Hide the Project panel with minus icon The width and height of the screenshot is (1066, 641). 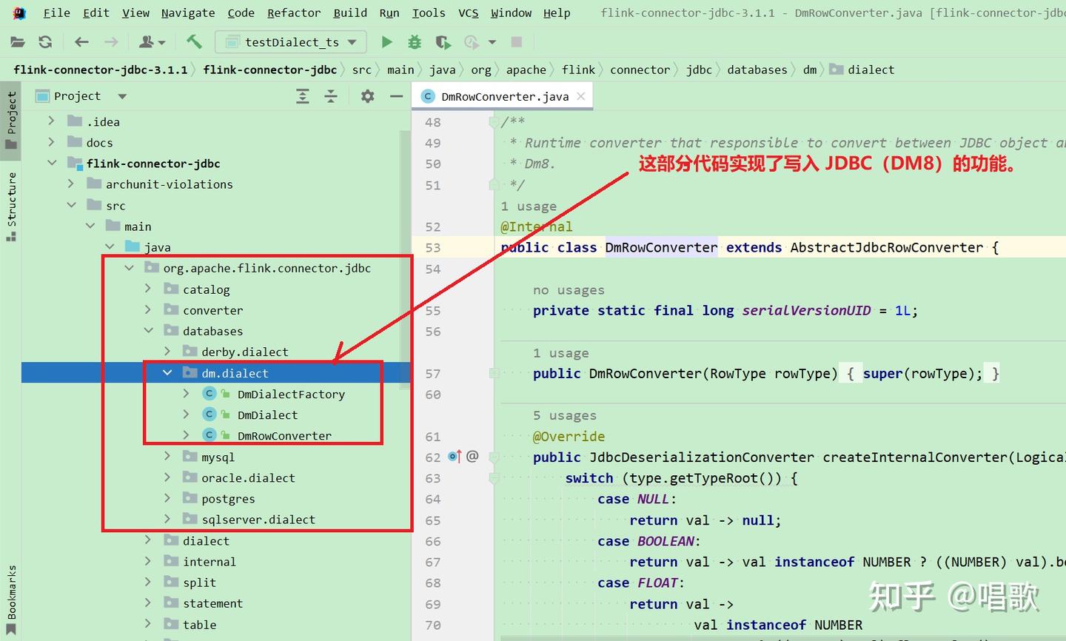[x=396, y=96]
